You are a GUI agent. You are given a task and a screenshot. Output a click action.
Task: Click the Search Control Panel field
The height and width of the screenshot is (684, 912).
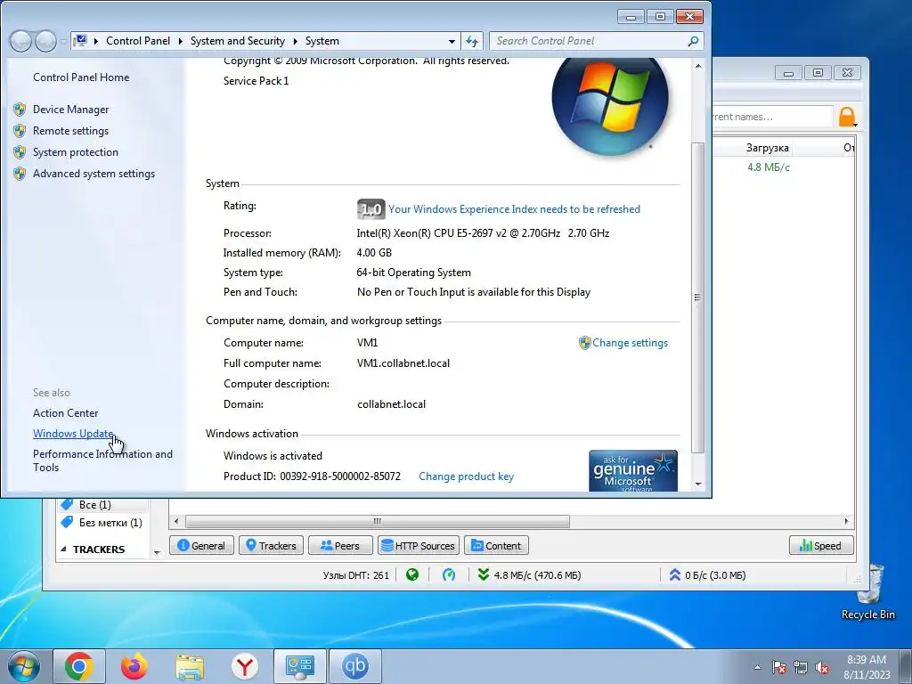(588, 41)
